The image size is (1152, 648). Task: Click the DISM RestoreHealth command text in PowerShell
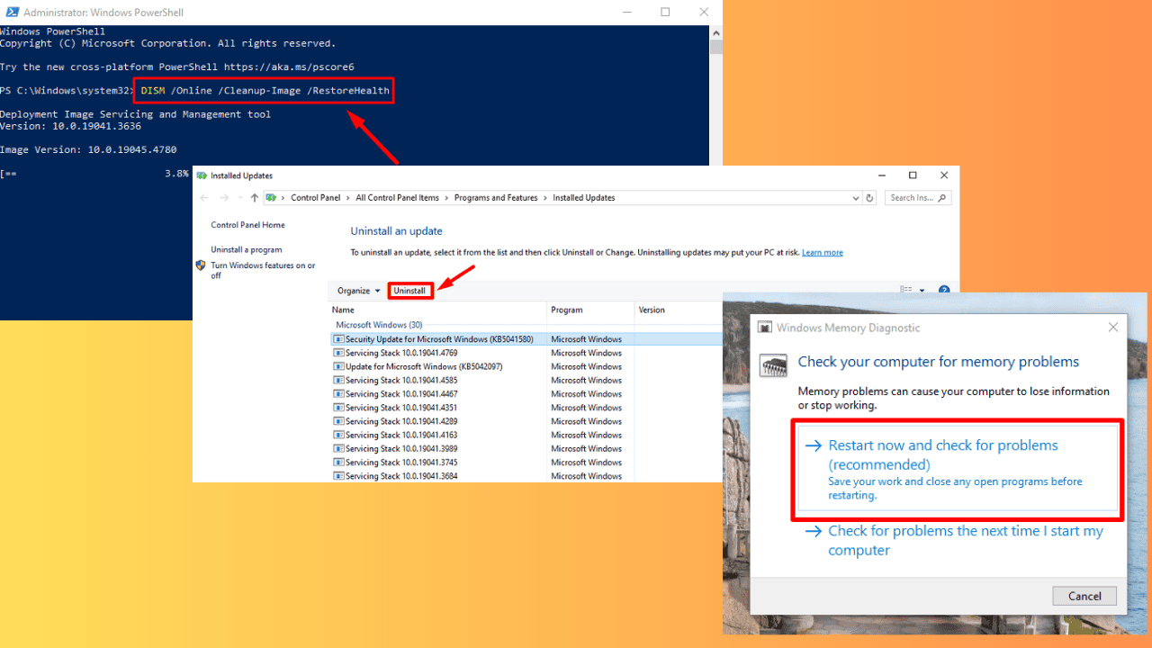265,91
